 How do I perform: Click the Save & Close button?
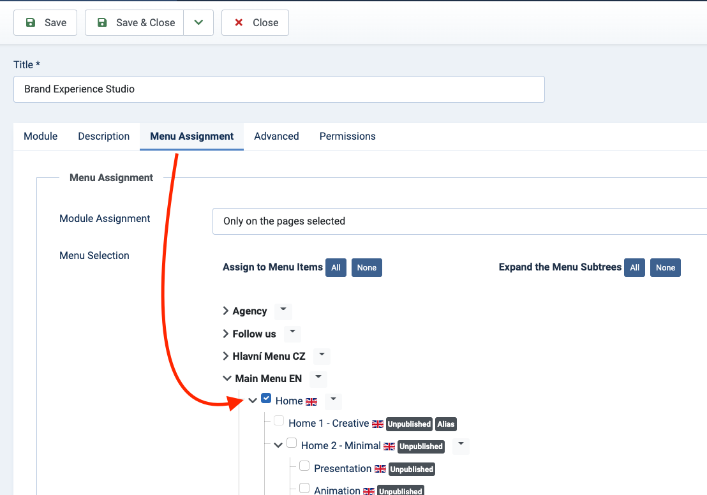coord(135,22)
